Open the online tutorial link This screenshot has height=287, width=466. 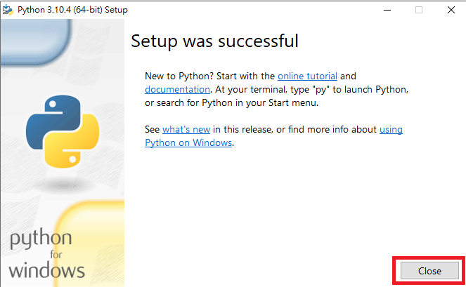tap(307, 76)
